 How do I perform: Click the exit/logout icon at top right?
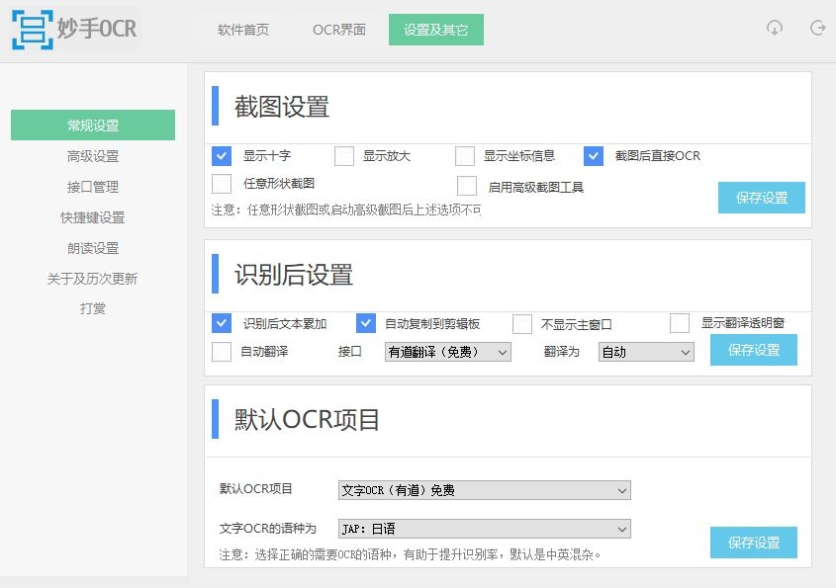click(x=817, y=28)
